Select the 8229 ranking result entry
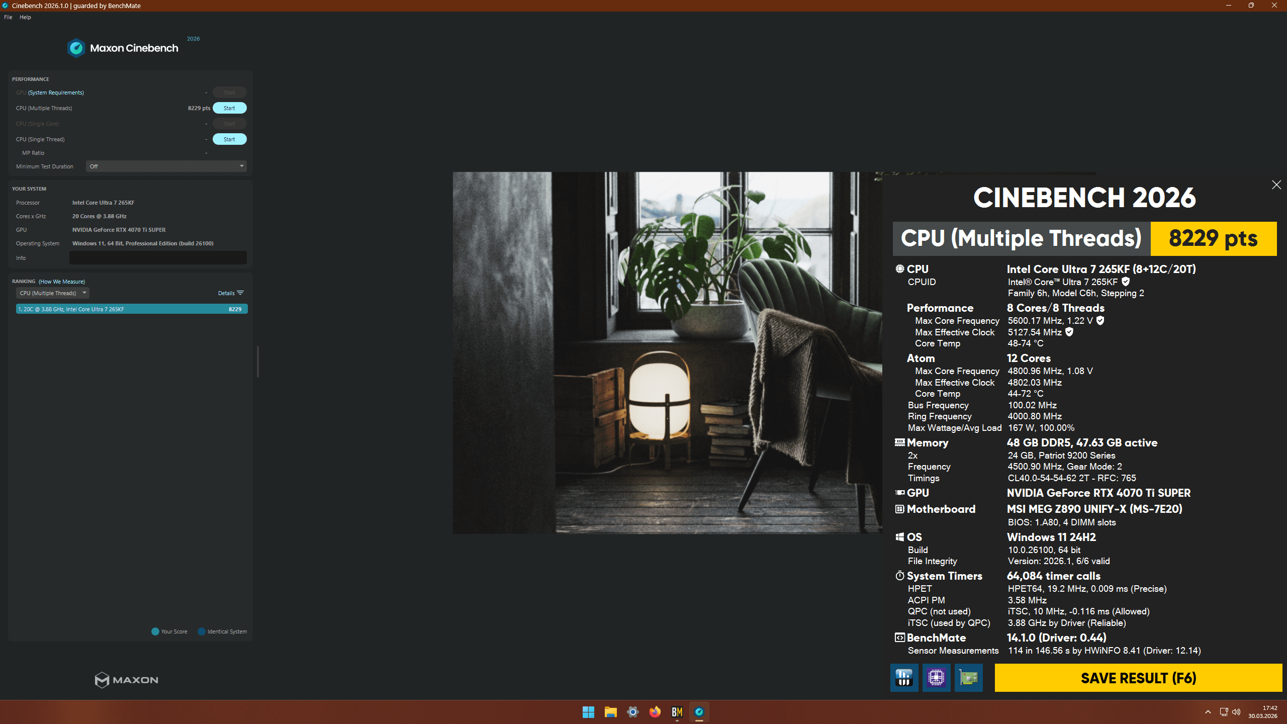The height and width of the screenshot is (724, 1287). [131, 308]
